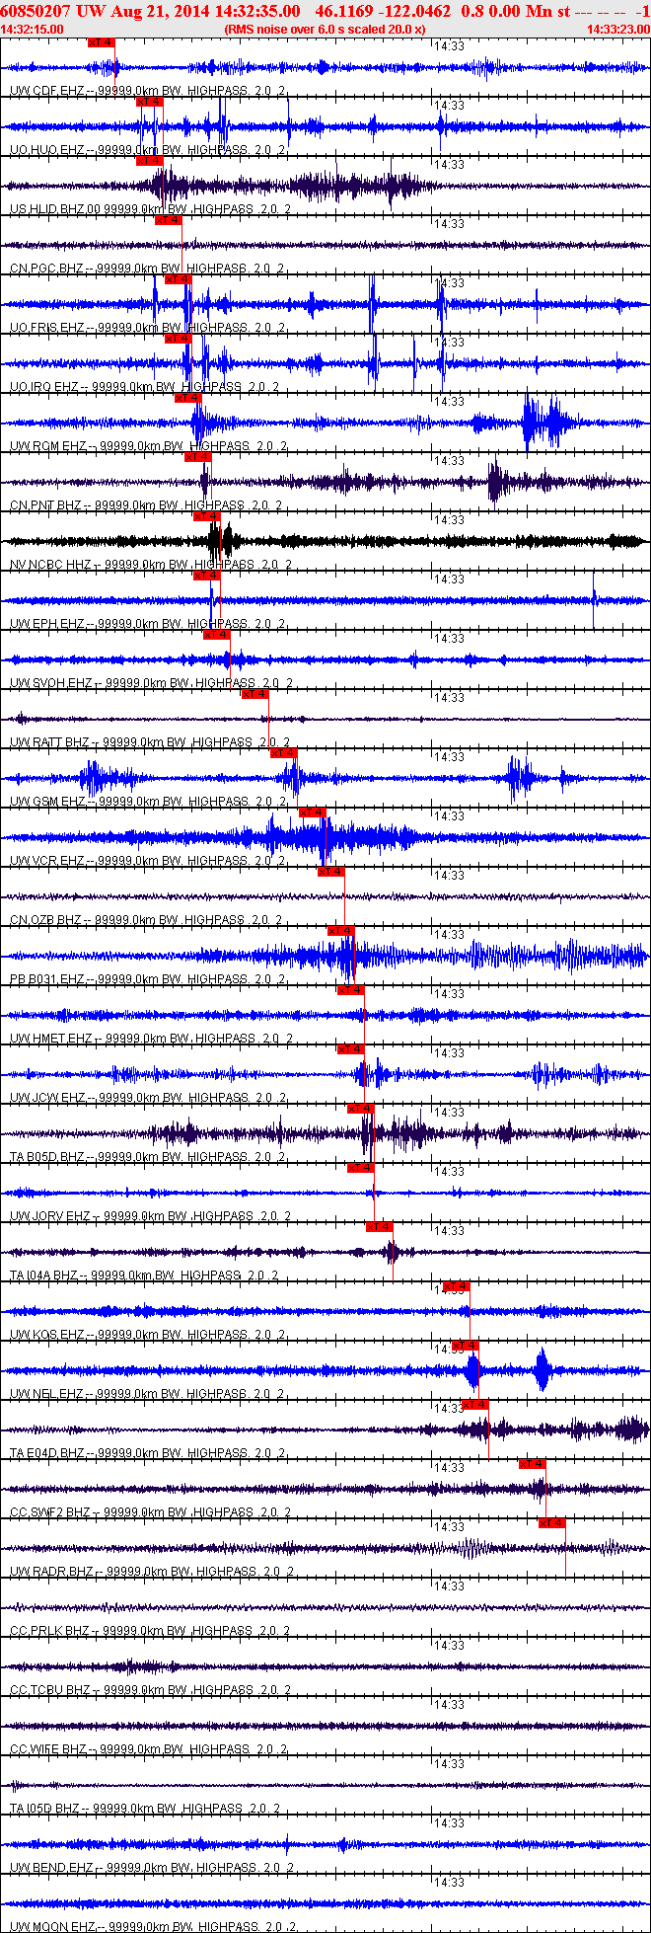Click the event ID 60850207 in header
This screenshot has width=651, height=1933.
35,12
